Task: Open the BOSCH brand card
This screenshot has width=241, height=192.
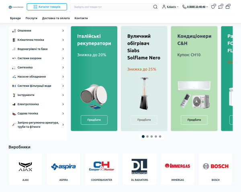Action: (x=215, y=169)
